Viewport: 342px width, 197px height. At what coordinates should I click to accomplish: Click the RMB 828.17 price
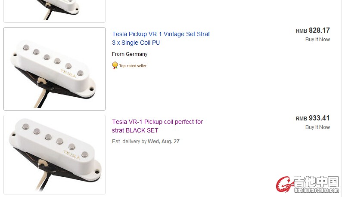point(313,30)
